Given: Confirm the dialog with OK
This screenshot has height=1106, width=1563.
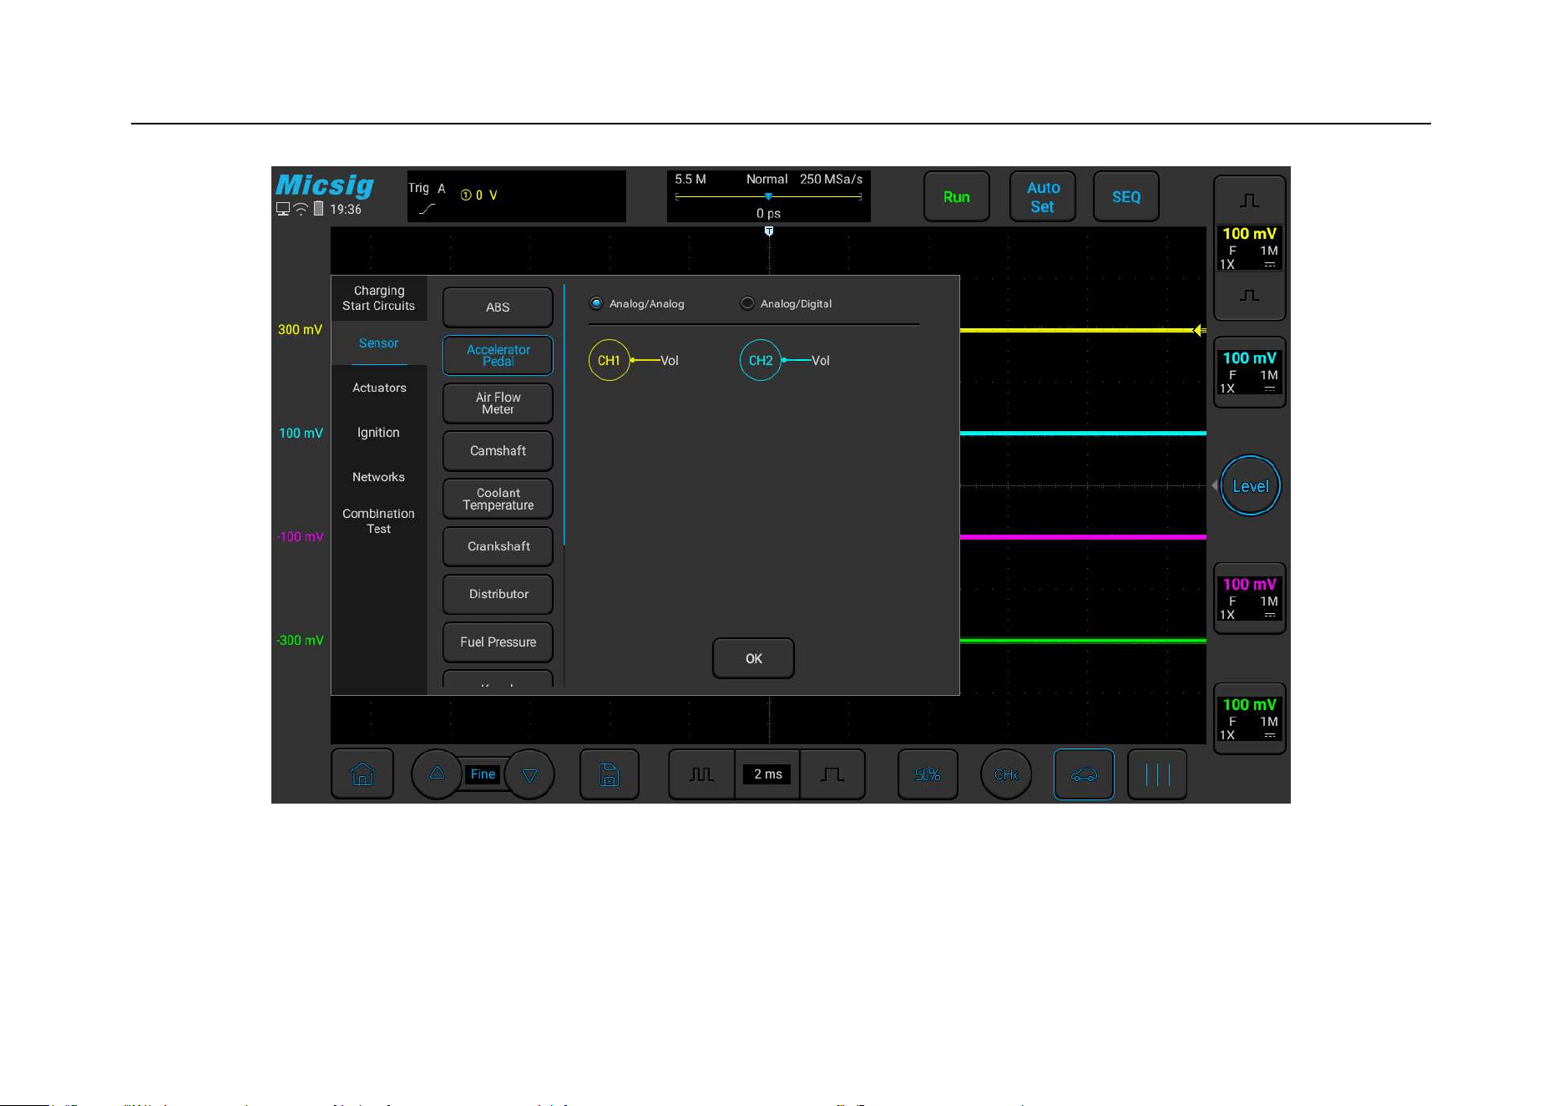Looking at the screenshot, I should (x=753, y=658).
